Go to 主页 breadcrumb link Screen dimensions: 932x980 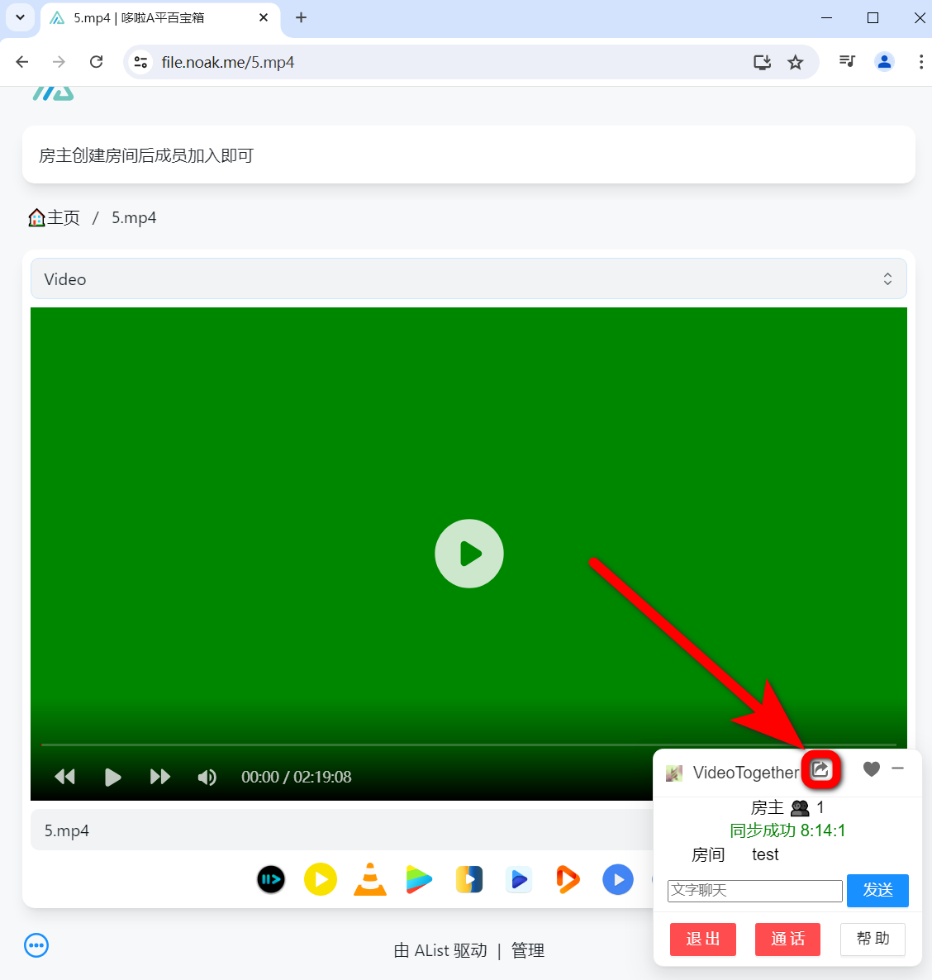coord(55,217)
